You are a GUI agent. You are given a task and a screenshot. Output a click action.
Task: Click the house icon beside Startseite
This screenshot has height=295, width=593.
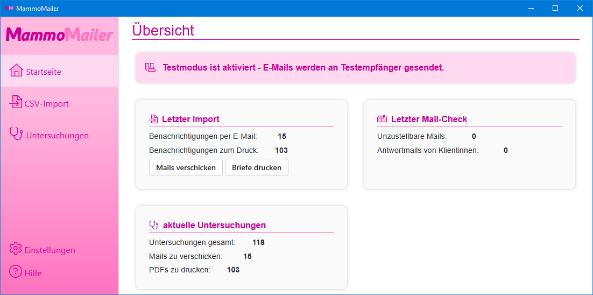16,71
